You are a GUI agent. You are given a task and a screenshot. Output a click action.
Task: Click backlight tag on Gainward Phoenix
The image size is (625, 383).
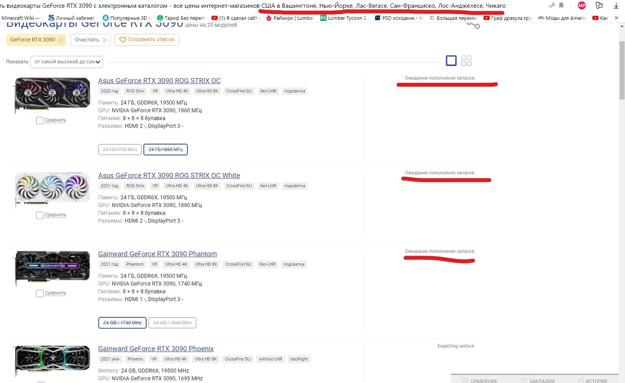coord(299,359)
